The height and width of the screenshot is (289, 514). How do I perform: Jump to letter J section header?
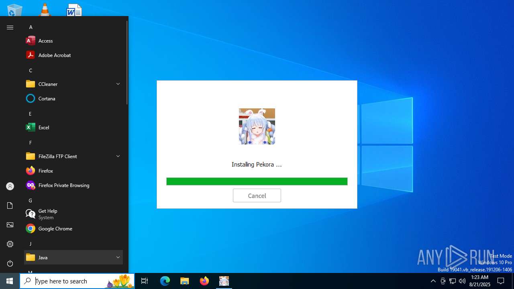[x=30, y=244]
